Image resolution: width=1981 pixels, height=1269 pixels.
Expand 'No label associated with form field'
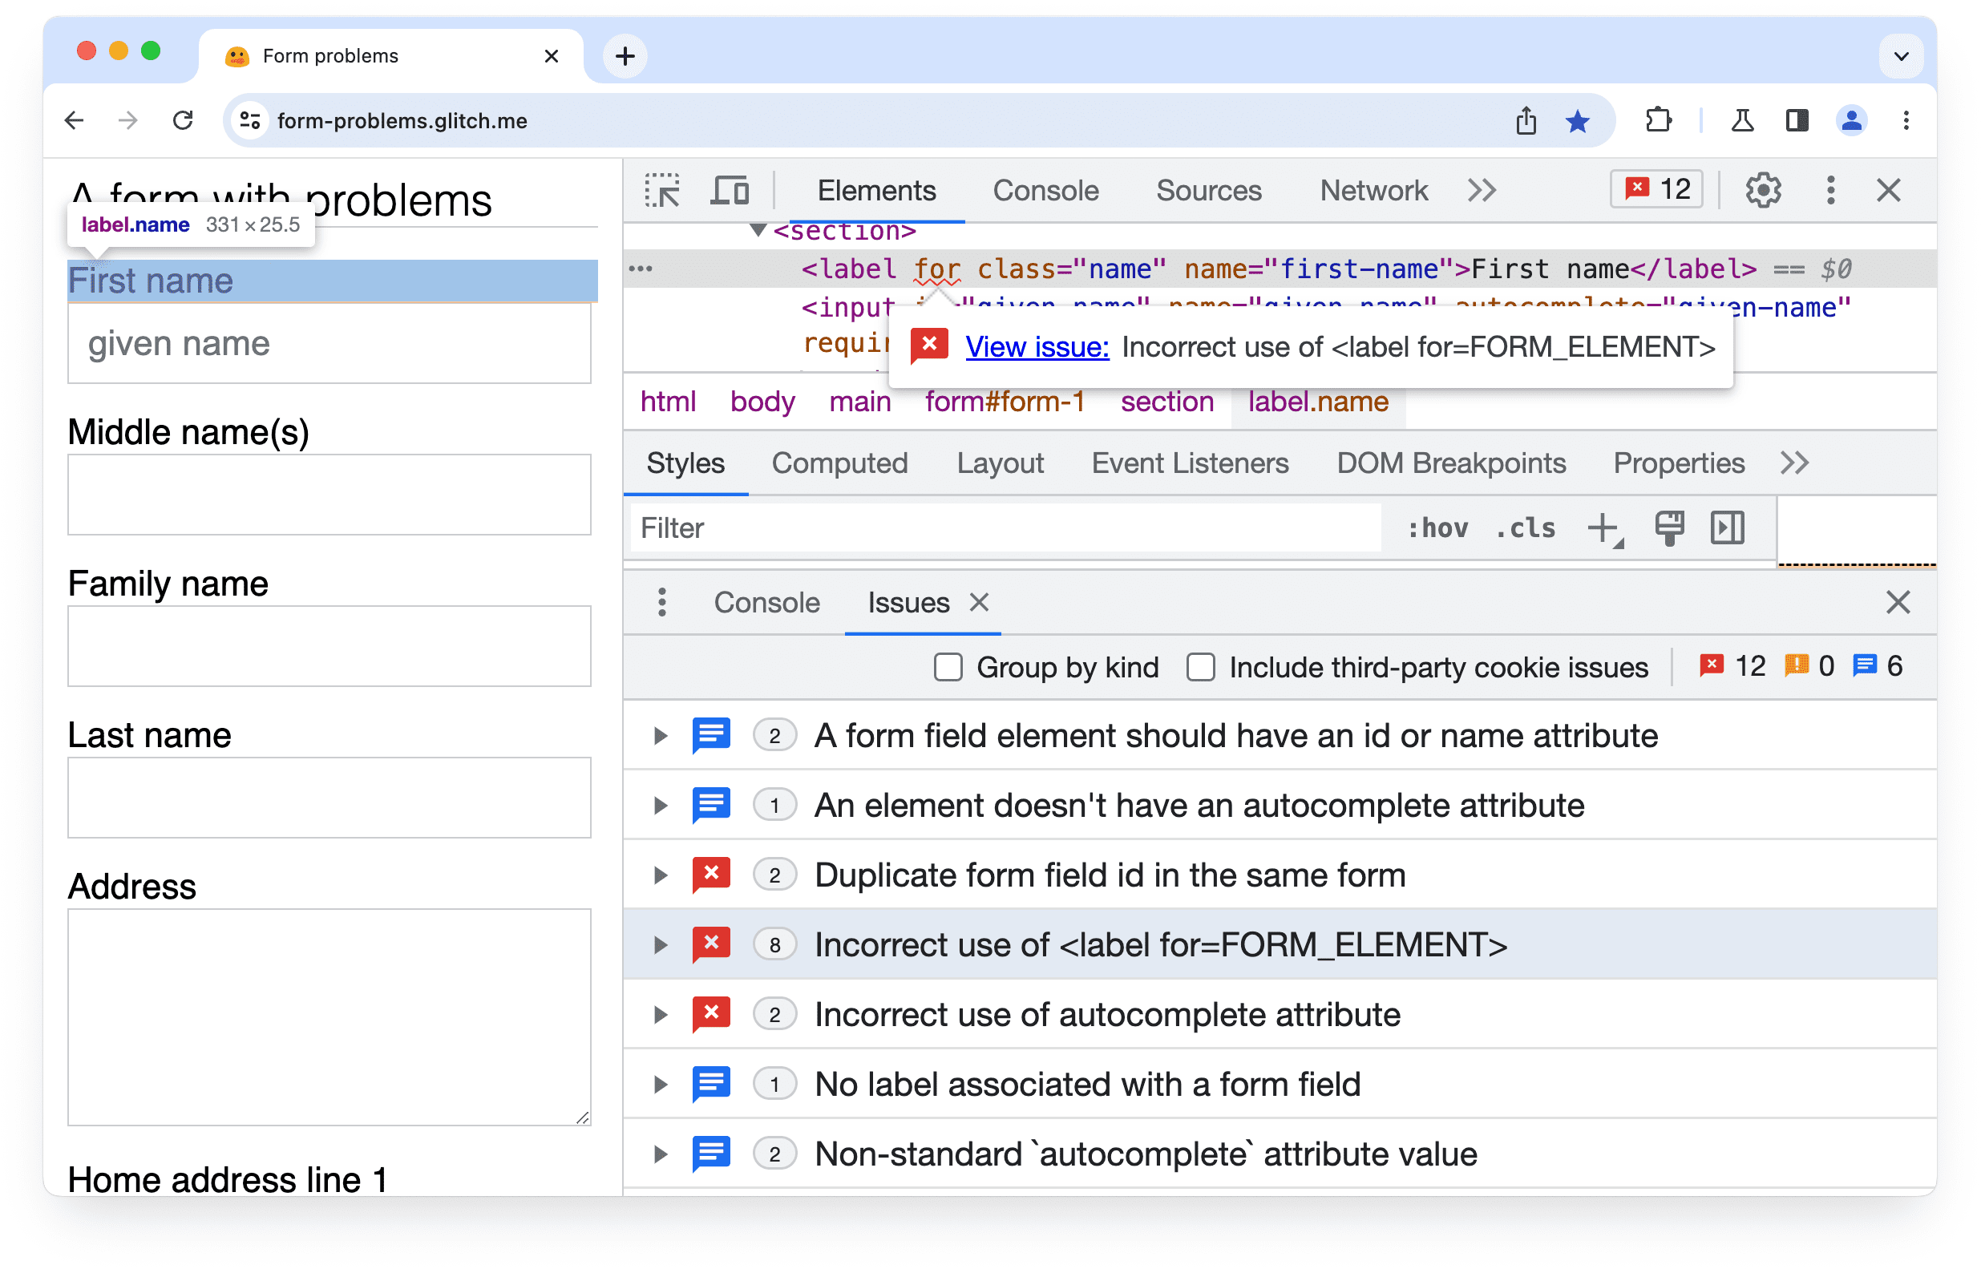[x=661, y=1083]
